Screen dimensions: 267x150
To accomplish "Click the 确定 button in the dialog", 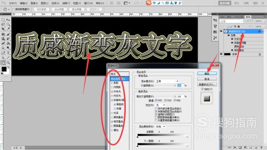I will coord(207,74).
